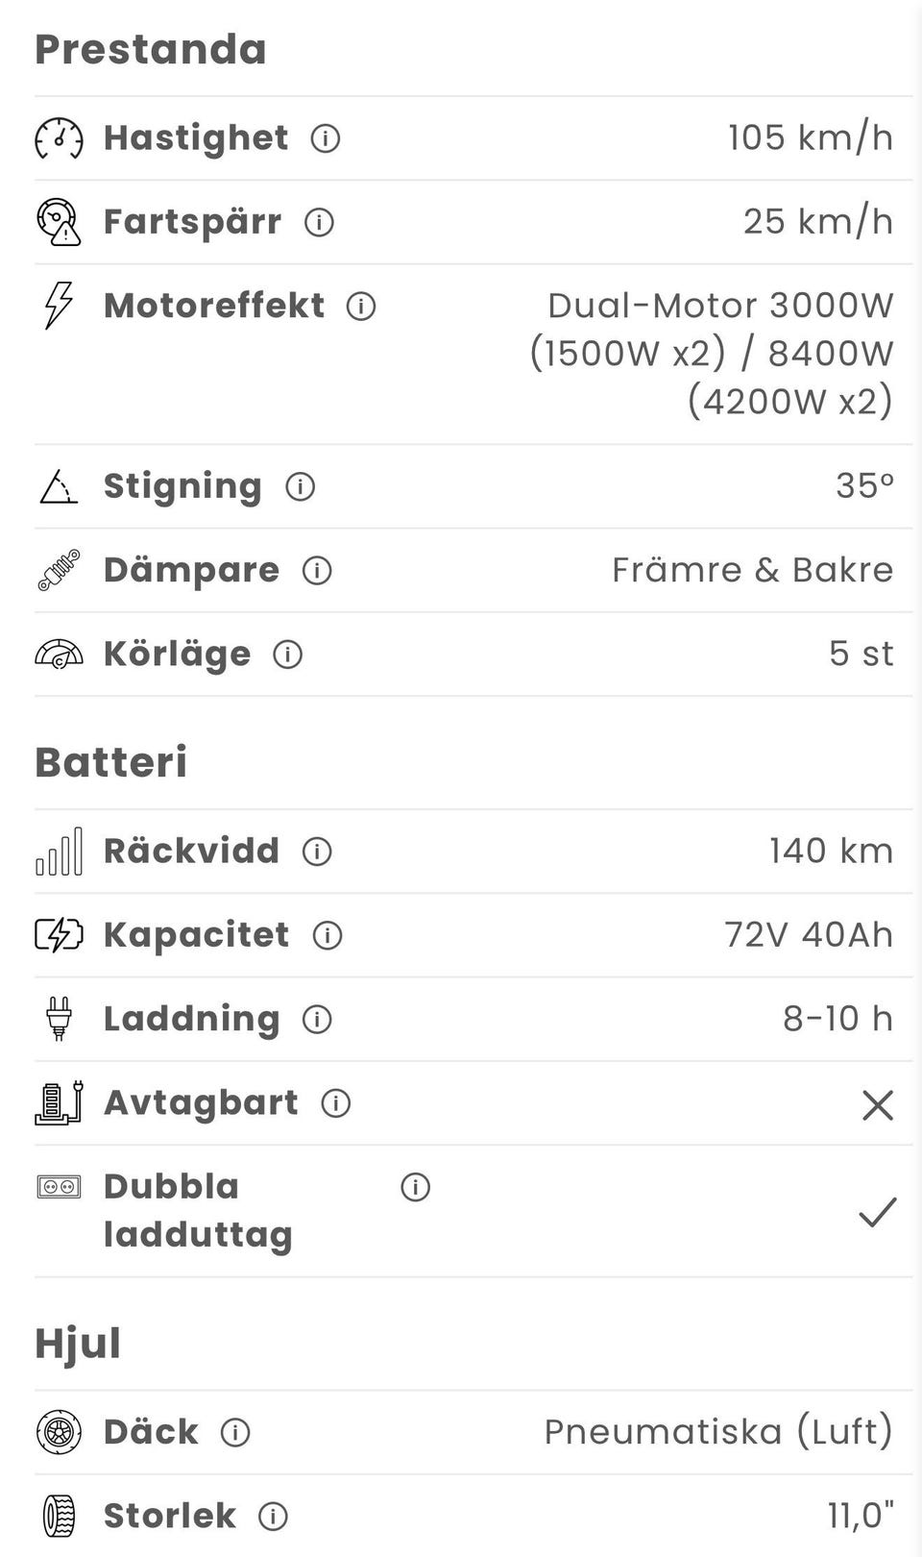
Task: Show Kapacitet info tooltip icon
Action: pos(328,935)
